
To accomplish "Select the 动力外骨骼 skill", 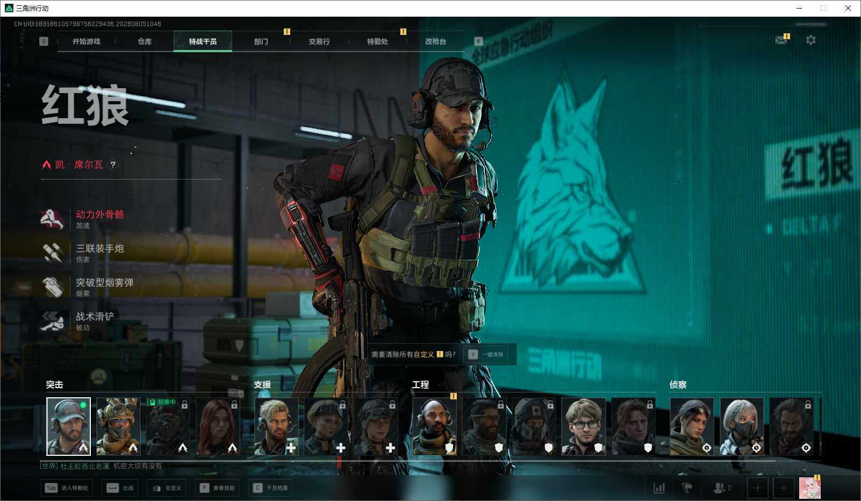I will (83, 219).
